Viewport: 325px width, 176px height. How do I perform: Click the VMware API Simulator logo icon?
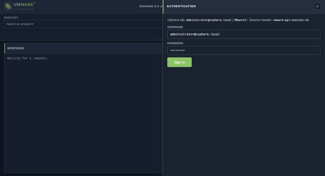[8, 6]
